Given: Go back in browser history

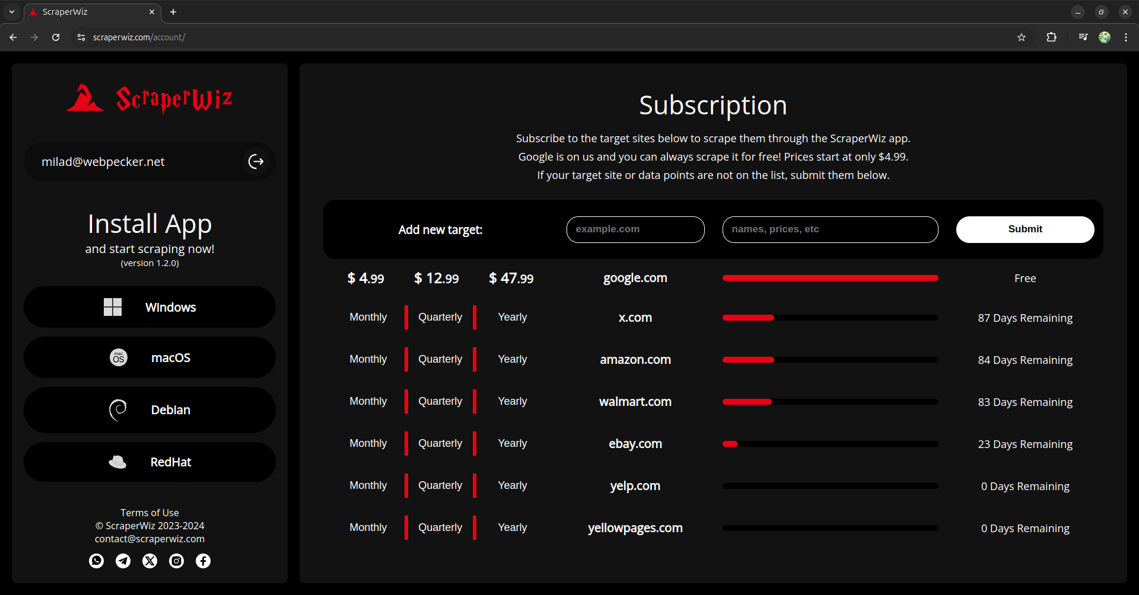Looking at the screenshot, I should [x=13, y=37].
